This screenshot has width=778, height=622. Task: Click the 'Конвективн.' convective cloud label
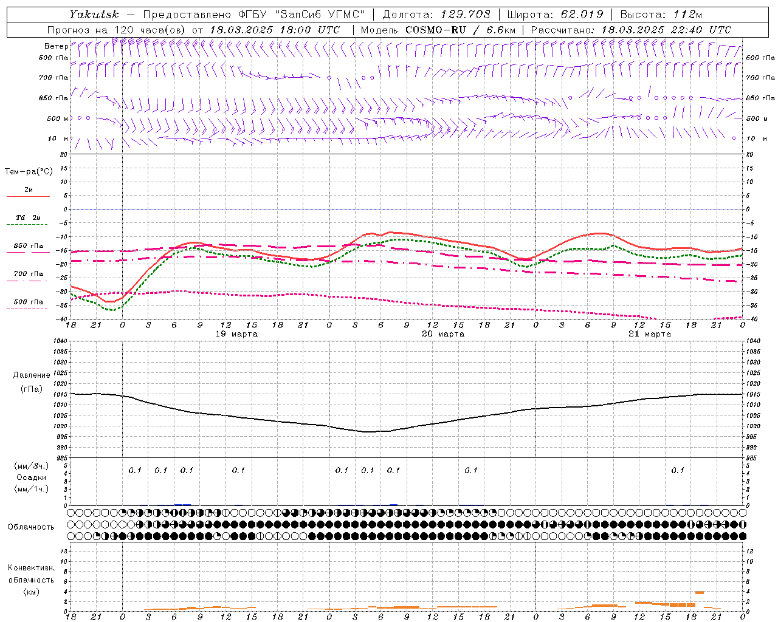click(32, 568)
